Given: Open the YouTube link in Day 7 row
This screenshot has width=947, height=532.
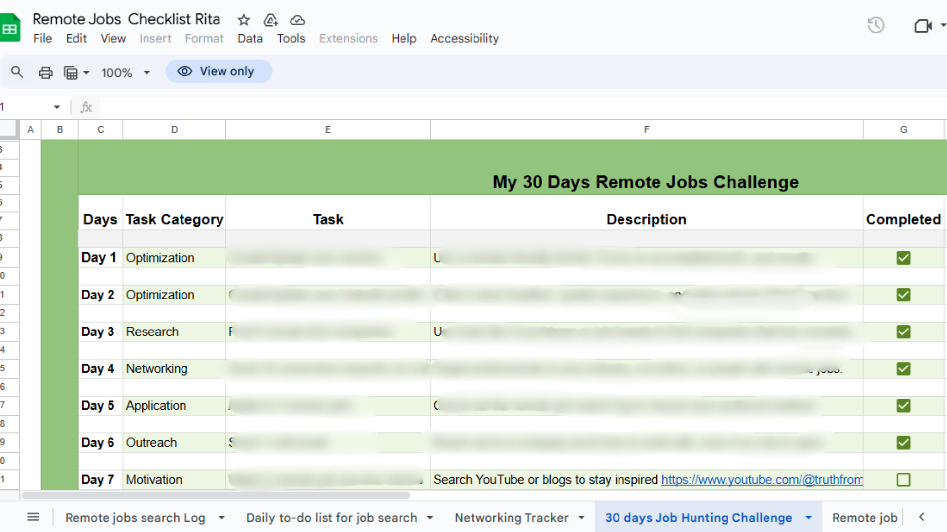Looking at the screenshot, I should point(762,479).
